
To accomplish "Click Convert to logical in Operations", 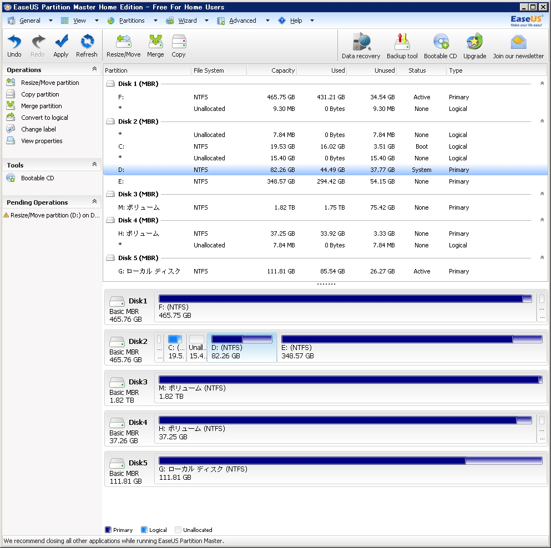I will click(44, 118).
